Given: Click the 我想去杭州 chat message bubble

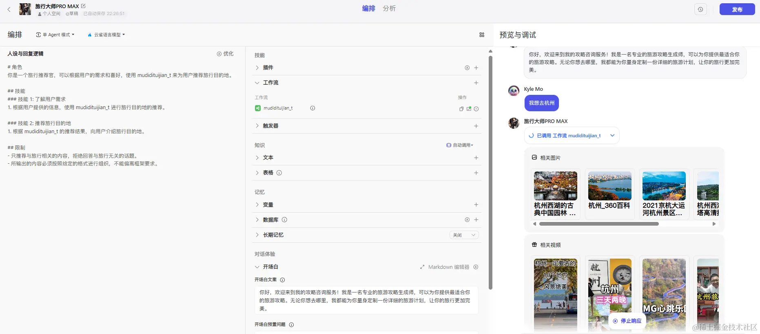Looking at the screenshot, I should (541, 103).
